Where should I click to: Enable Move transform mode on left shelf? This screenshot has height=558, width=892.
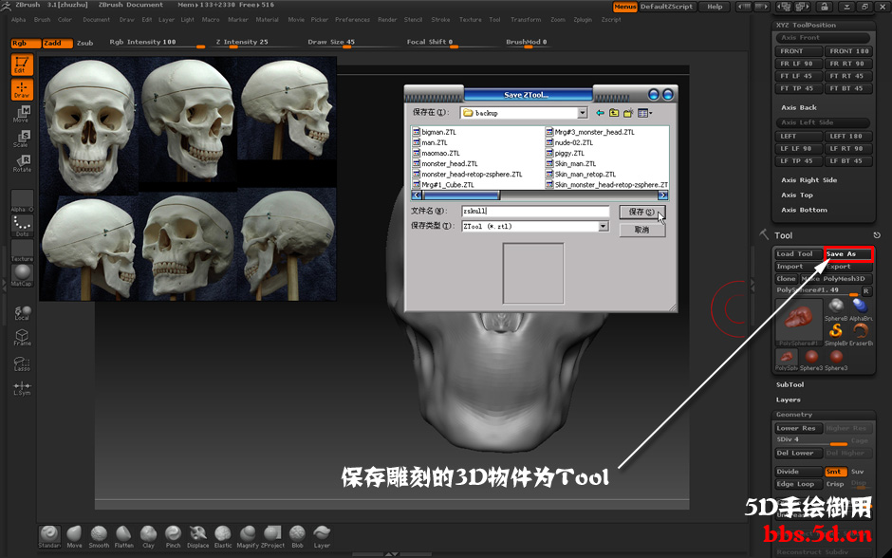tap(22, 114)
